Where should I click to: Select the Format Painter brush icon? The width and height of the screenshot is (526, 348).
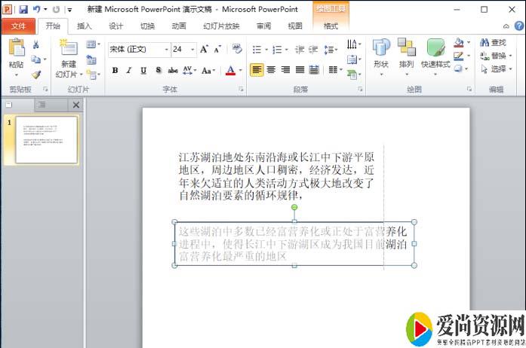(x=36, y=75)
